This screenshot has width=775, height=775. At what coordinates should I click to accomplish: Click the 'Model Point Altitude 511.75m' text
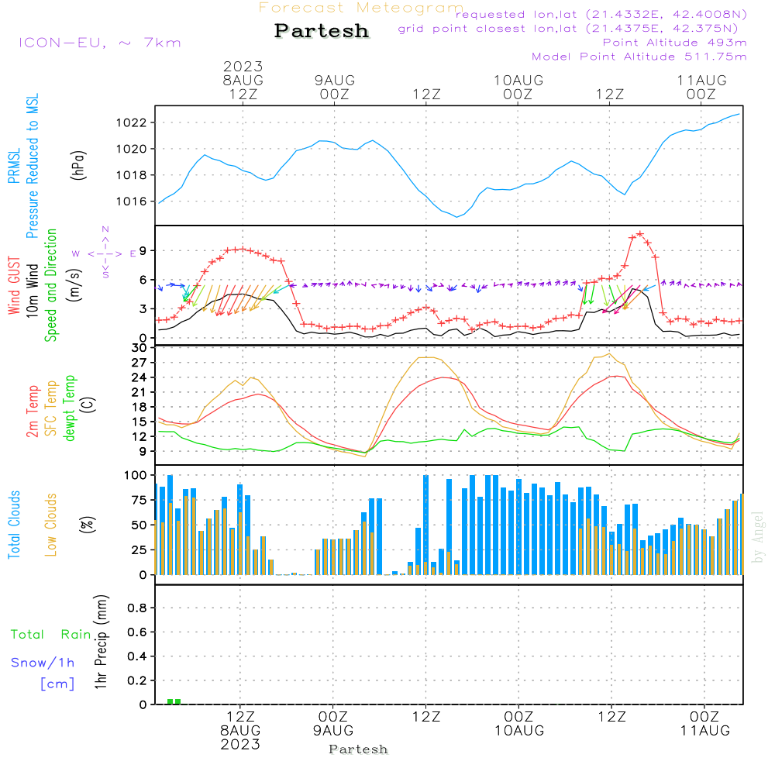639,57
